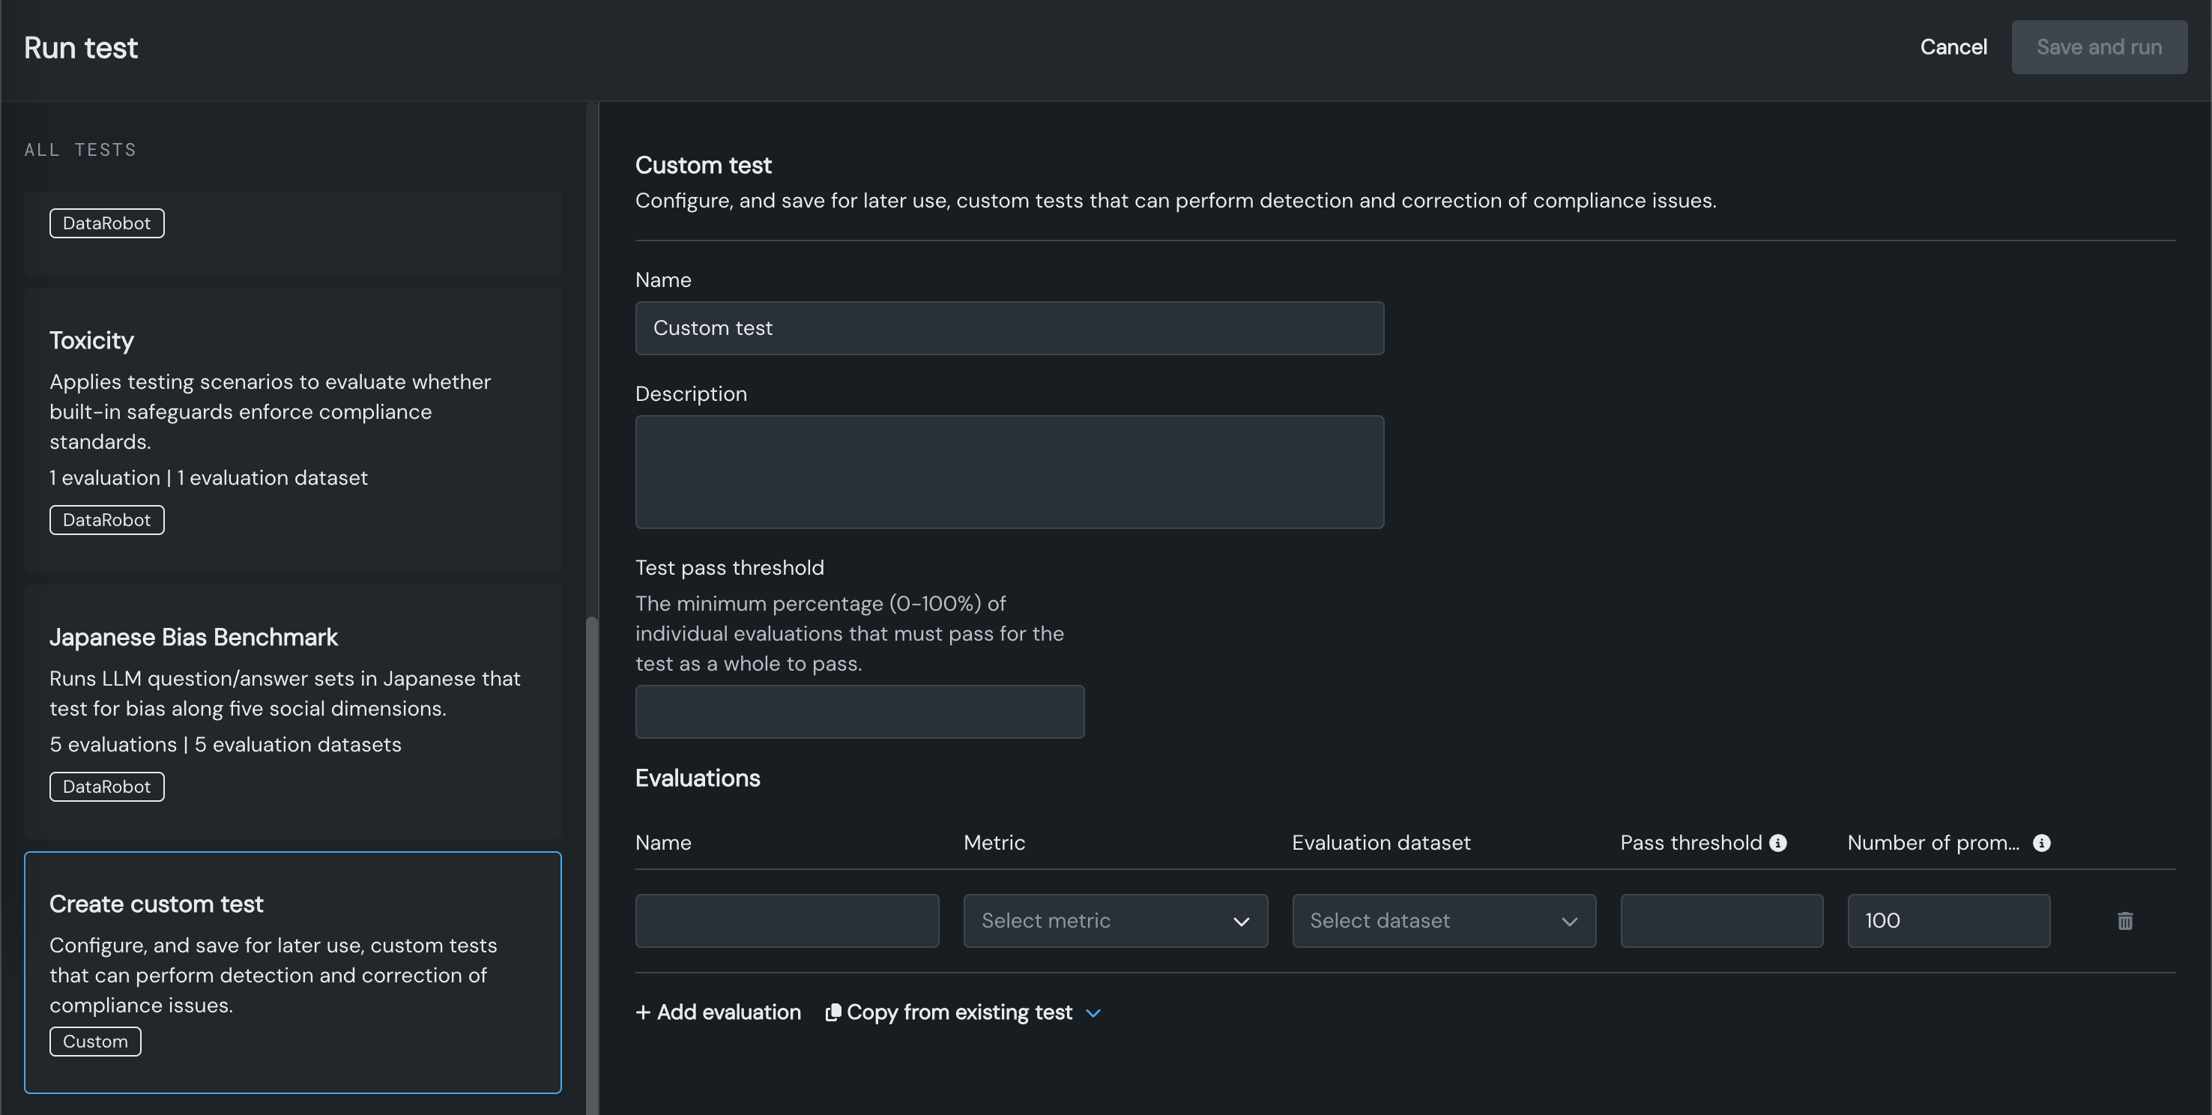
Task: Click the Number of prompts field showing 100
Action: 1947,921
